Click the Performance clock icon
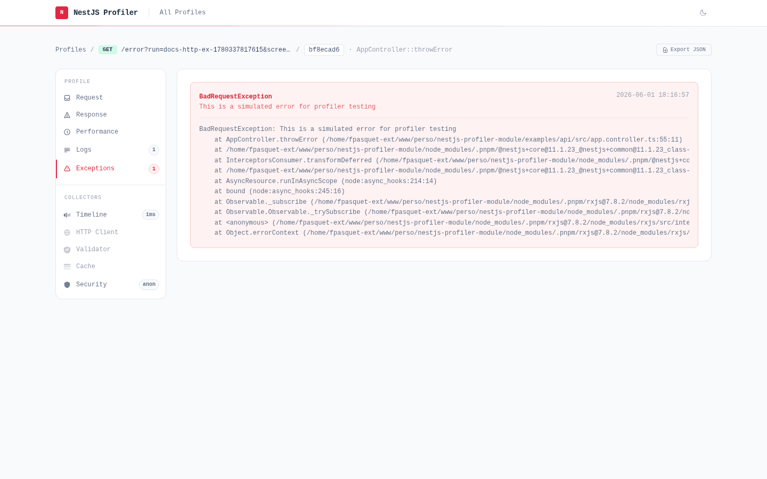 coord(67,132)
